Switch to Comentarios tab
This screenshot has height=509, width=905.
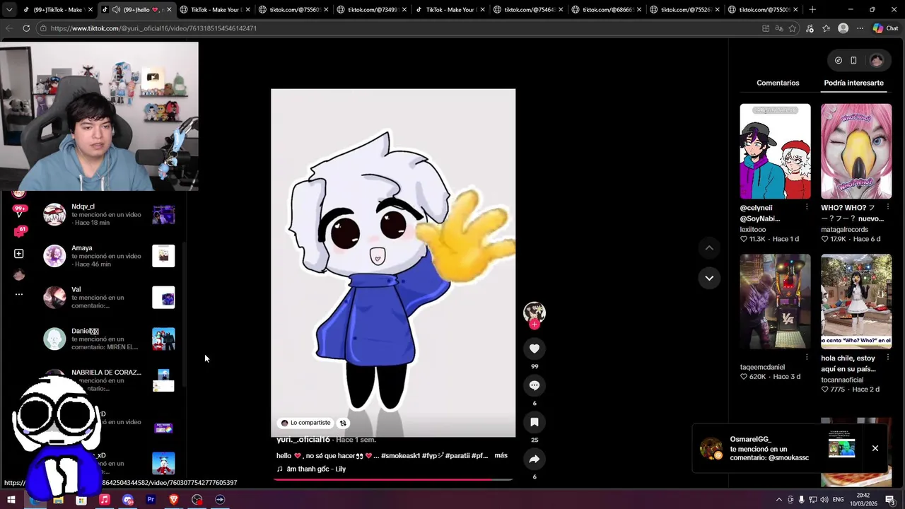(x=778, y=83)
